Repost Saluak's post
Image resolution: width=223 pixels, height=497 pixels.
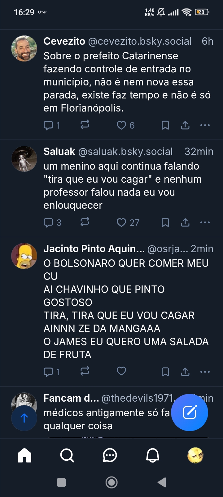tap(85, 222)
